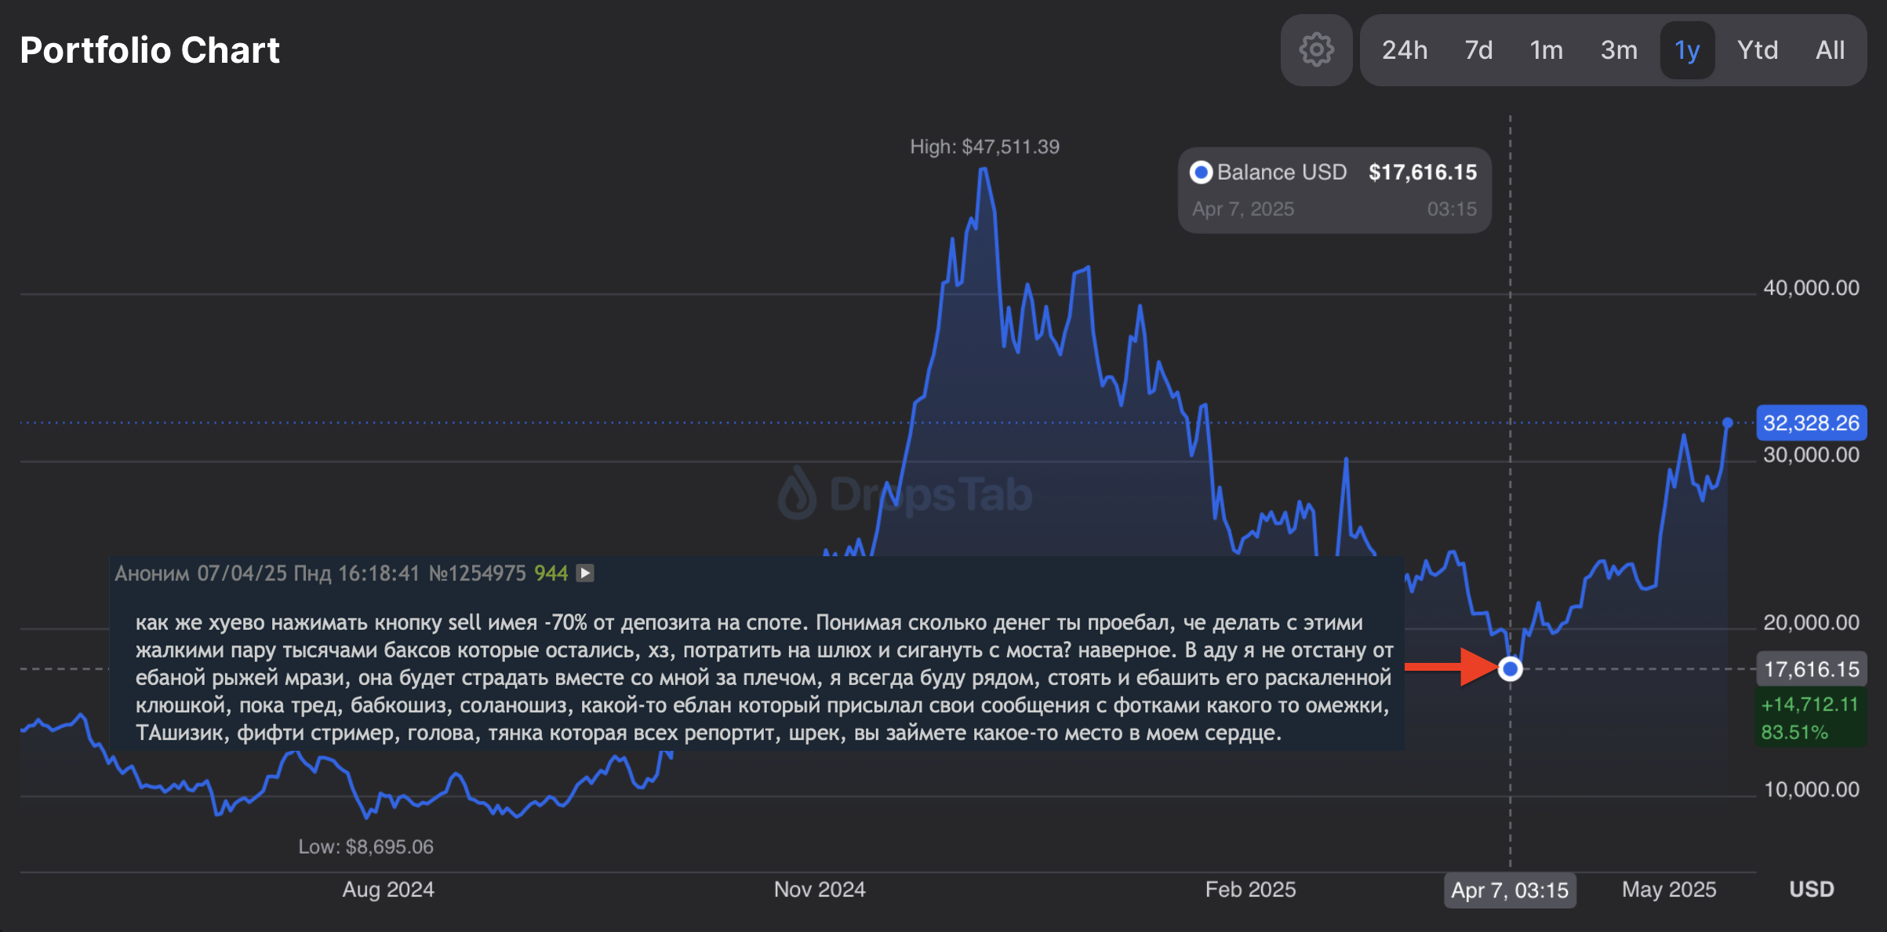
Task: Show All time range
Action: pyautogui.click(x=1830, y=50)
